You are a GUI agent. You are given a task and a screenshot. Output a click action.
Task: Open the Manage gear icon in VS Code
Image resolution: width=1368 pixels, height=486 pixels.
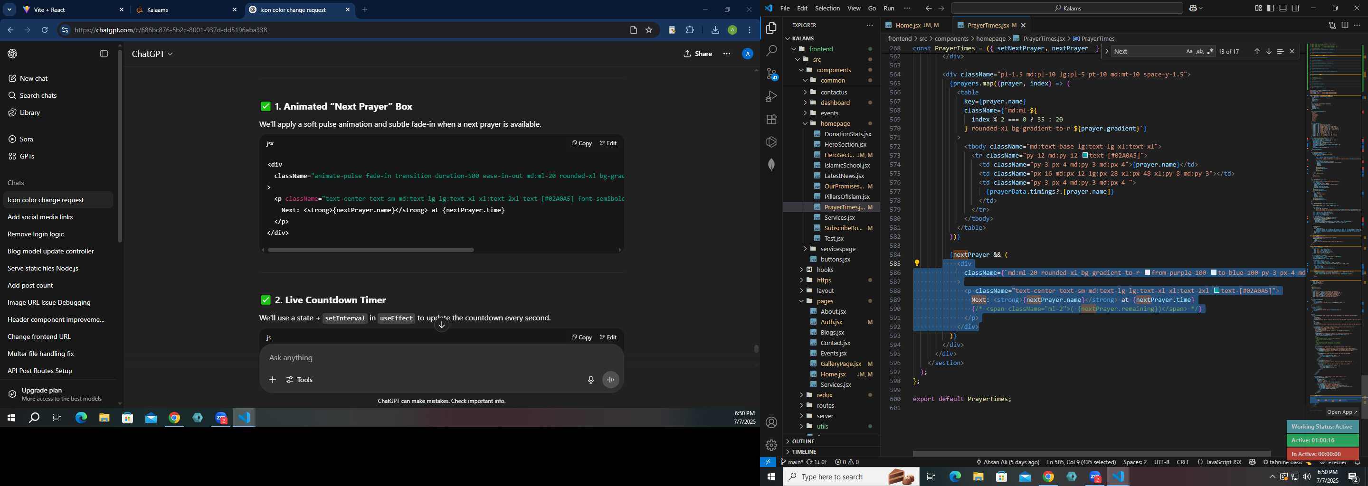pos(771,445)
